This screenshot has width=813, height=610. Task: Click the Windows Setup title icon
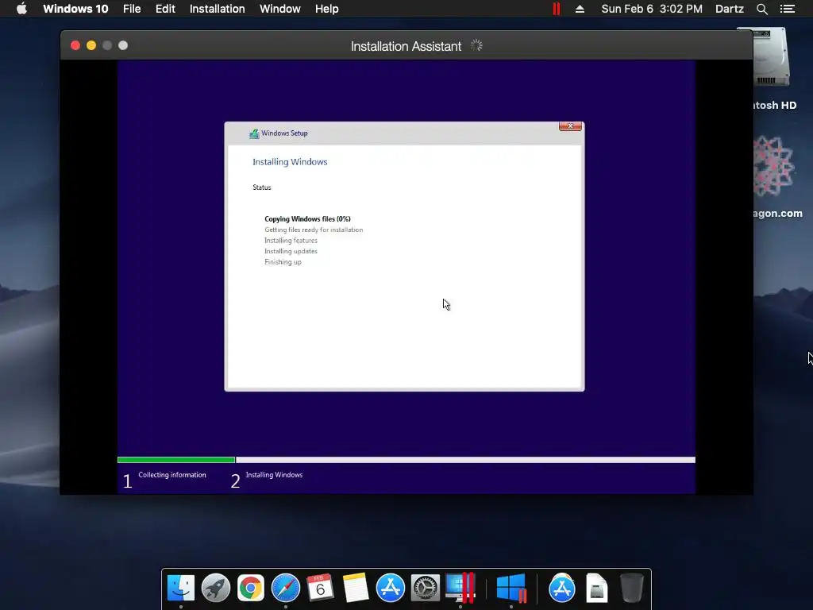(x=253, y=133)
